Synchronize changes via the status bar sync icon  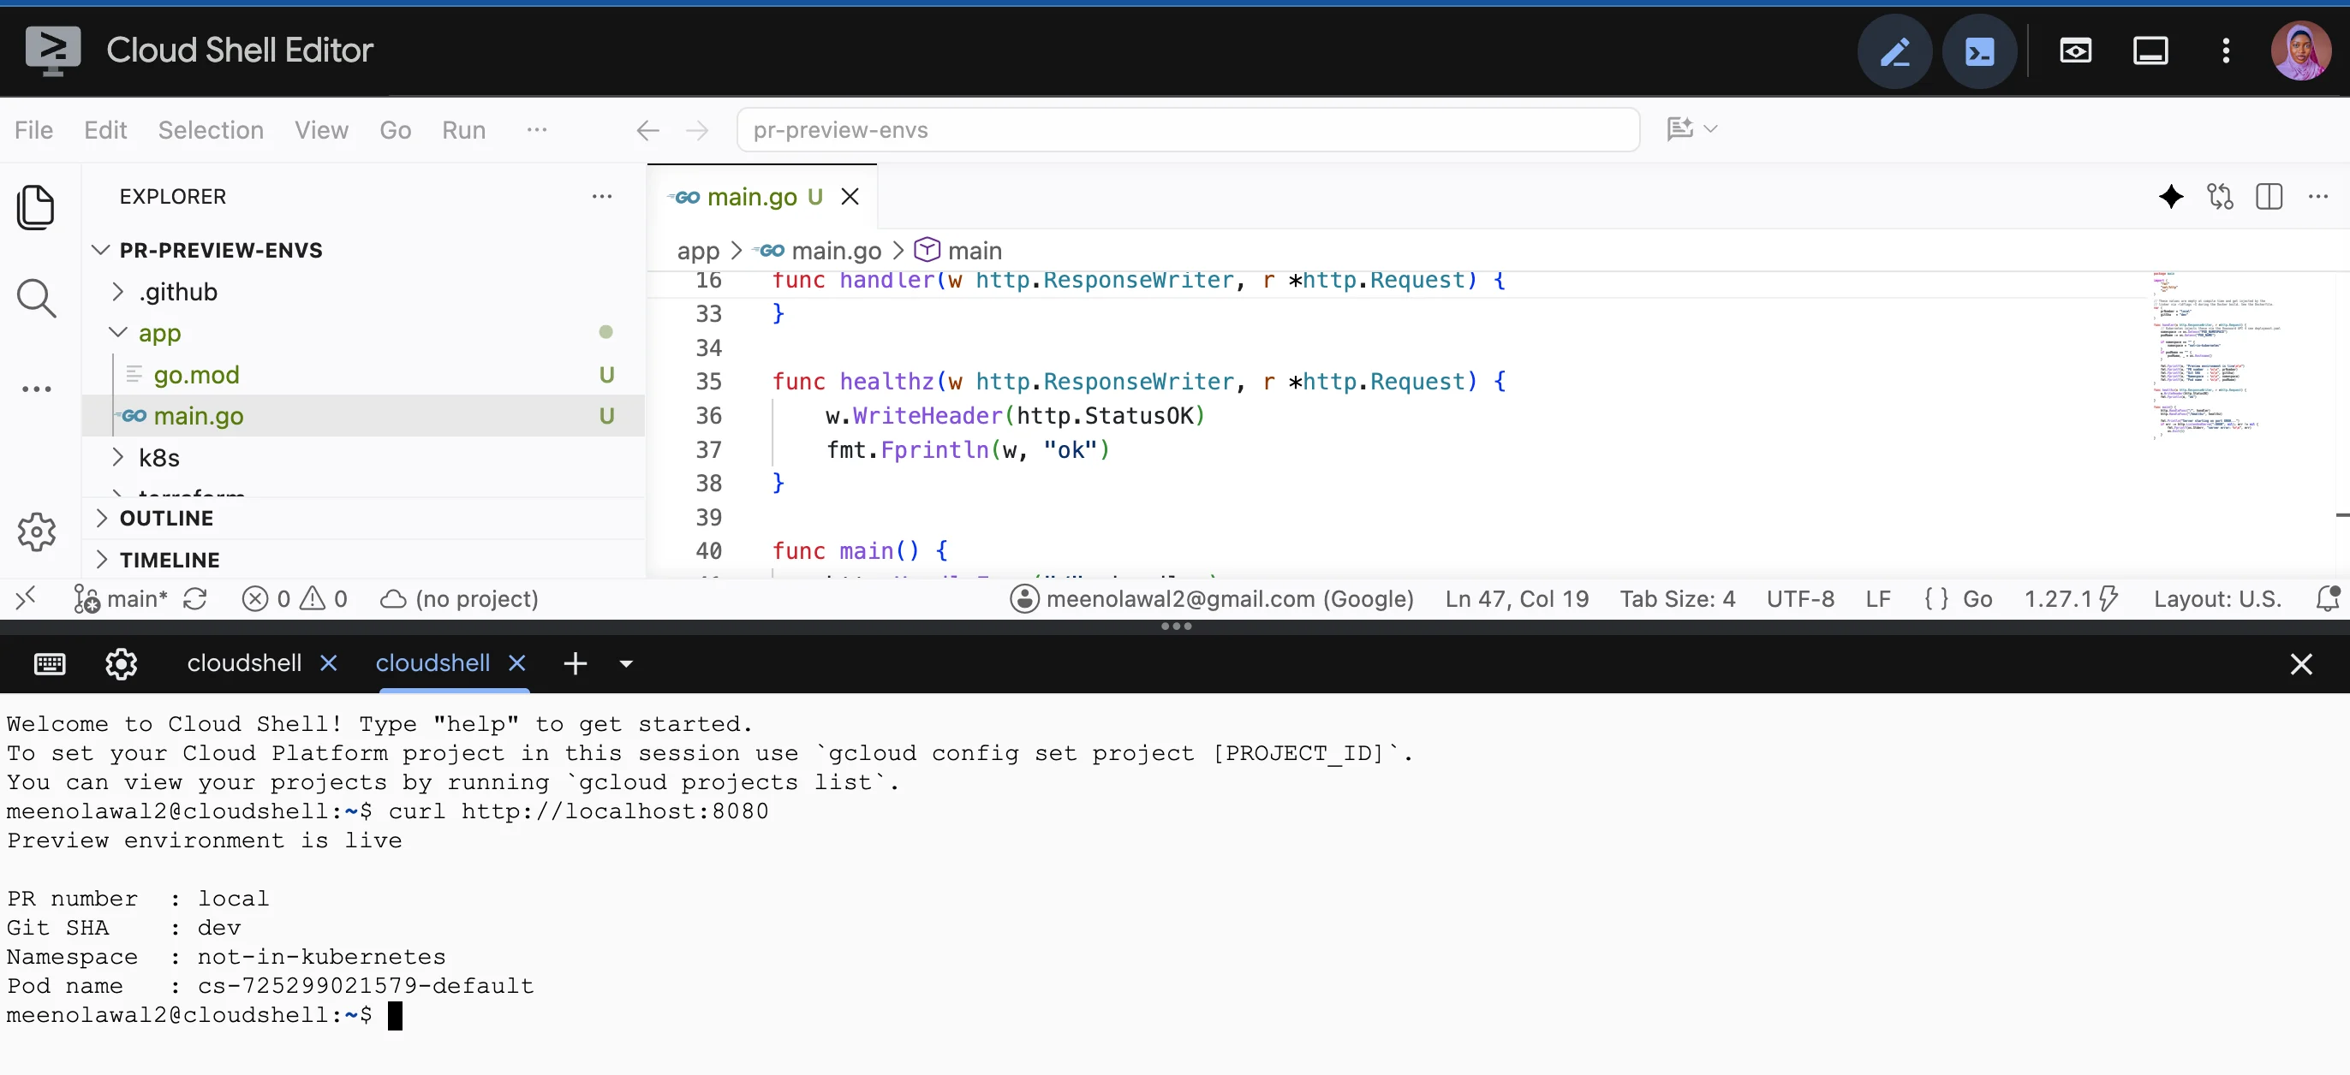point(195,599)
